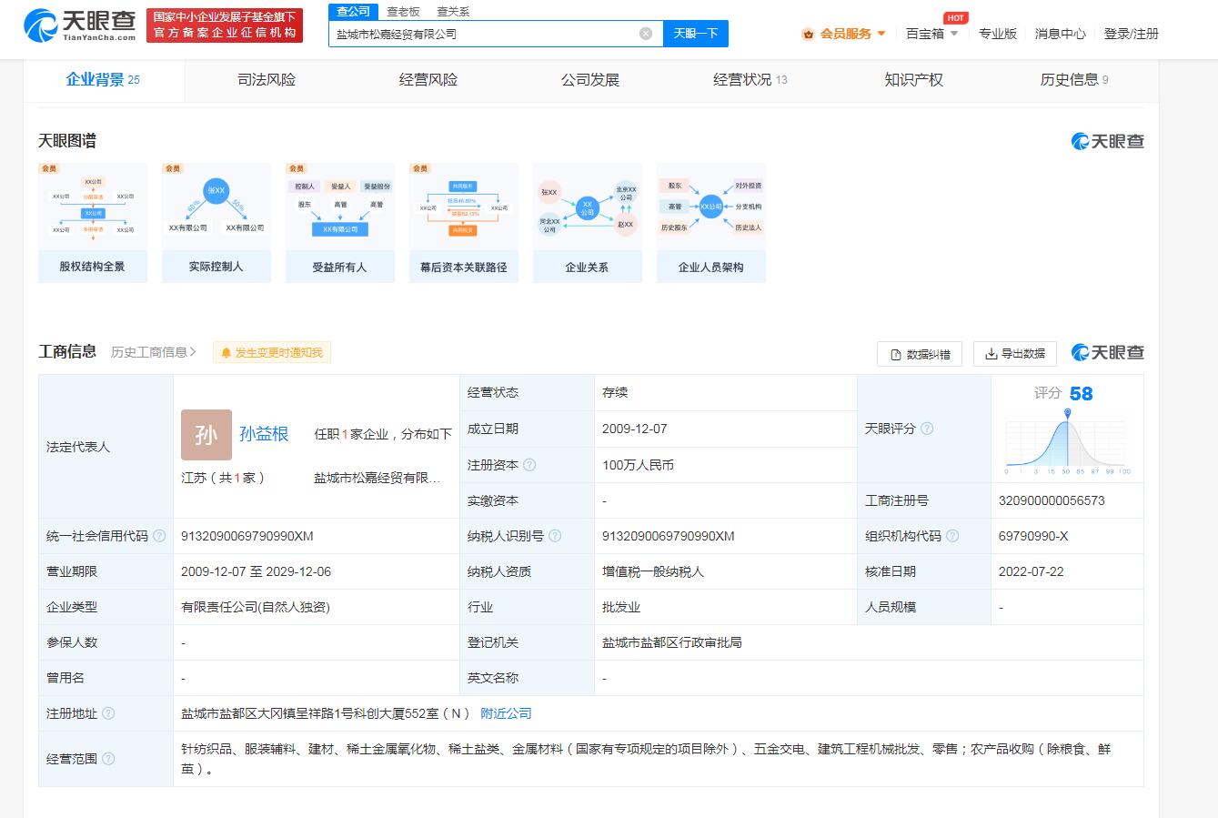Open 受益所有人 graph thumbnail
Viewport: 1218px width, 818px height.
[340, 223]
